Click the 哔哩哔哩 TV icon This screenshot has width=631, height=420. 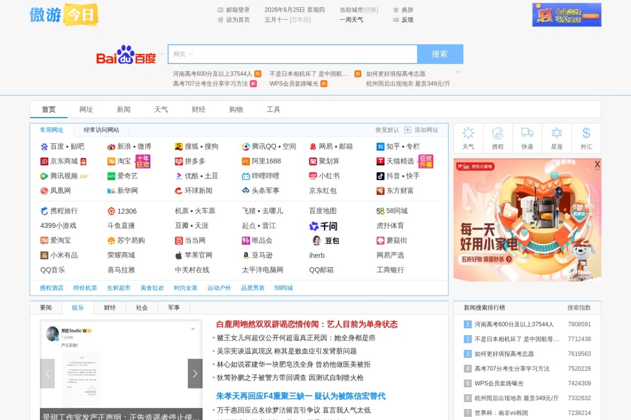pyautogui.click(x=246, y=176)
